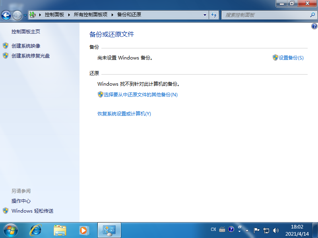Focus the 搜索控制面板 search box
The width and height of the screenshot is (318, 238).
(266, 15)
